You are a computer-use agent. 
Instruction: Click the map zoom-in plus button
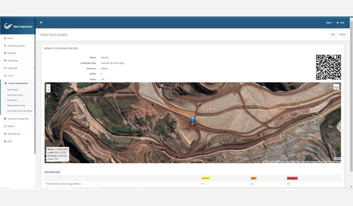click(x=48, y=86)
